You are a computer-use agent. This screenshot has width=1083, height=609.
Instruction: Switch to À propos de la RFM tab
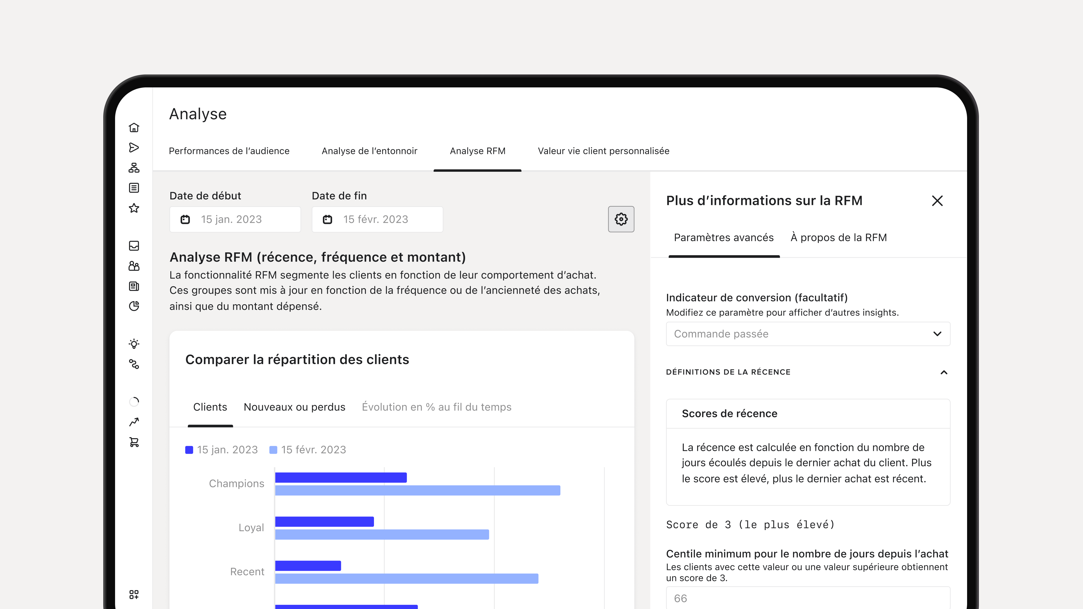[x=838, y=237]
